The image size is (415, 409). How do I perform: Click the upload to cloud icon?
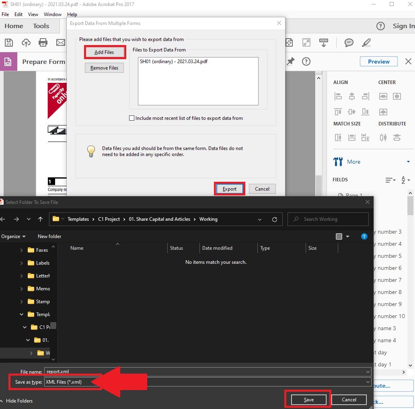coord(26,43)
